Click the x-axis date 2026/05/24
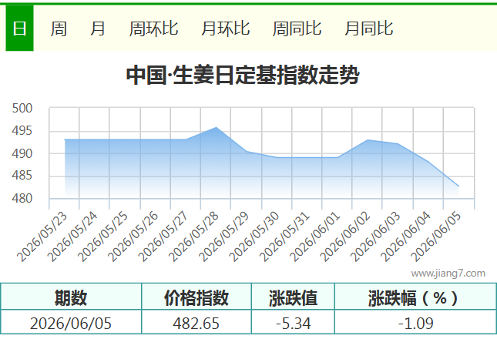497x339 pixels. (x=72, y=237)
